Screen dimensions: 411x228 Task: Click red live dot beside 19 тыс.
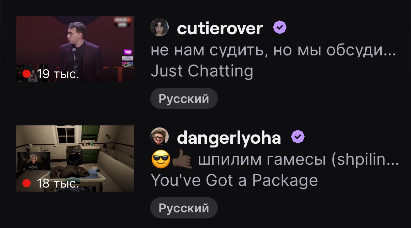pyautogui.click(x=27, y=74)
